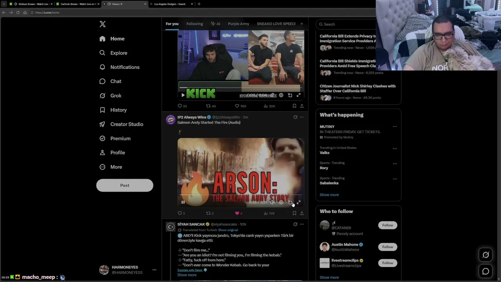
Task: Open Grok actions on IP2 Always Wins post
Action: pyautogui.click(x=295, y=117)
